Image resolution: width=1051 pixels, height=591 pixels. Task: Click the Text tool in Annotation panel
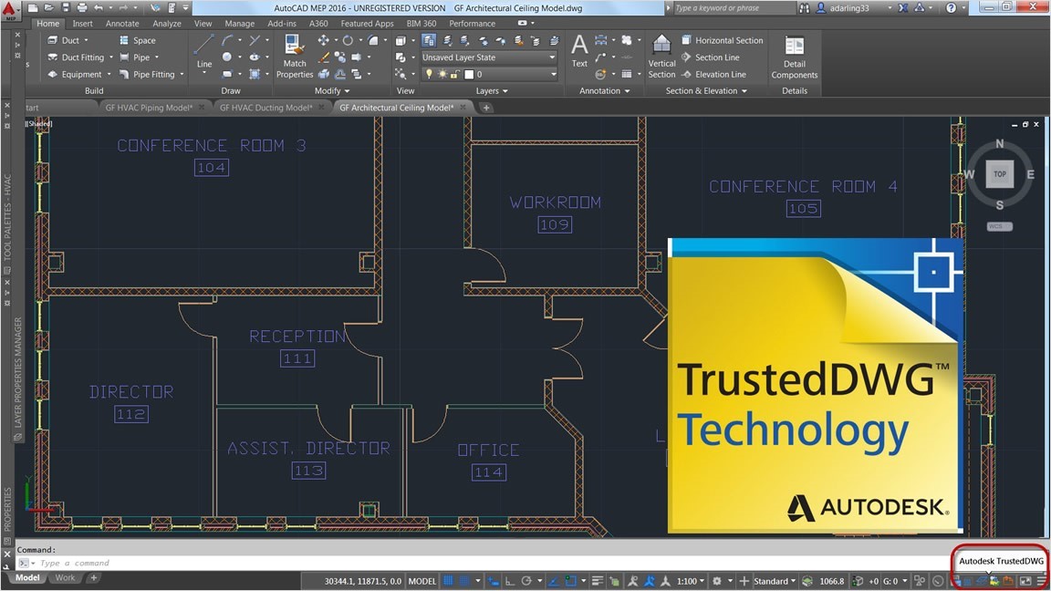point(579,50)
